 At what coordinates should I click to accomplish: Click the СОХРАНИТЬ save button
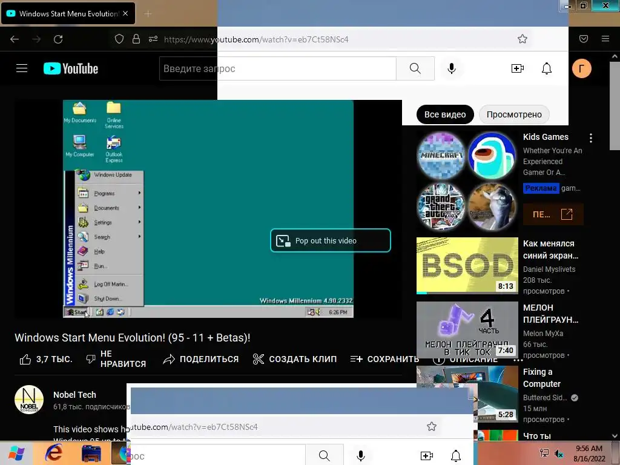(384, 359)
